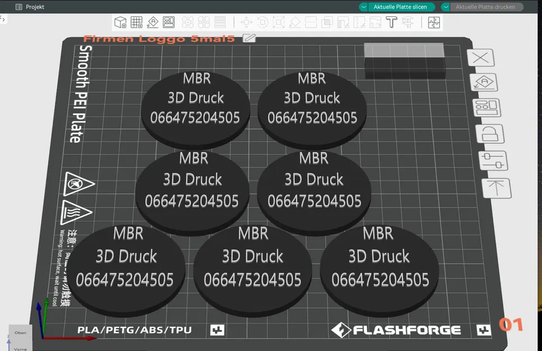Viewport: 542px width, 351px height.
Task: Select the Lay Flat tool
Action: (295, 21)
